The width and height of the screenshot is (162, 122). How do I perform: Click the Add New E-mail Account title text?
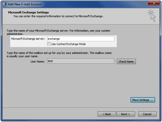[x=25, y=4]
